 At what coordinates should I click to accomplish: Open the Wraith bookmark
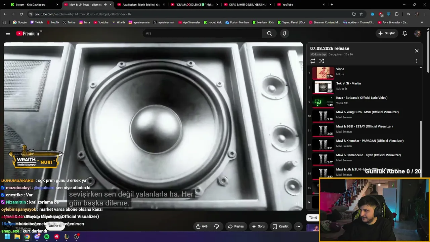coord(118,23)
